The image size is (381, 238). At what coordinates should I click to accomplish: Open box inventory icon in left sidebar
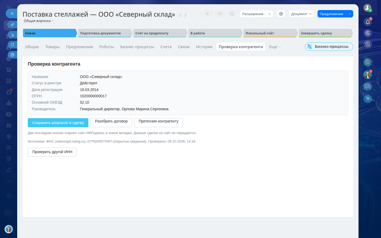pos(9,136)
